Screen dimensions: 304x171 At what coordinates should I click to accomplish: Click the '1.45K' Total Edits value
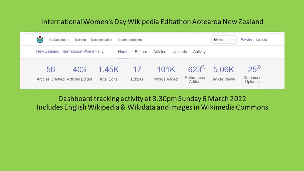coord(108,70)
